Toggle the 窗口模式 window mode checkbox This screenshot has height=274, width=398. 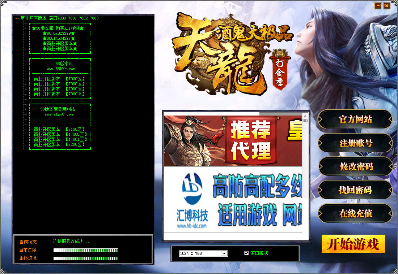[246, 253]
